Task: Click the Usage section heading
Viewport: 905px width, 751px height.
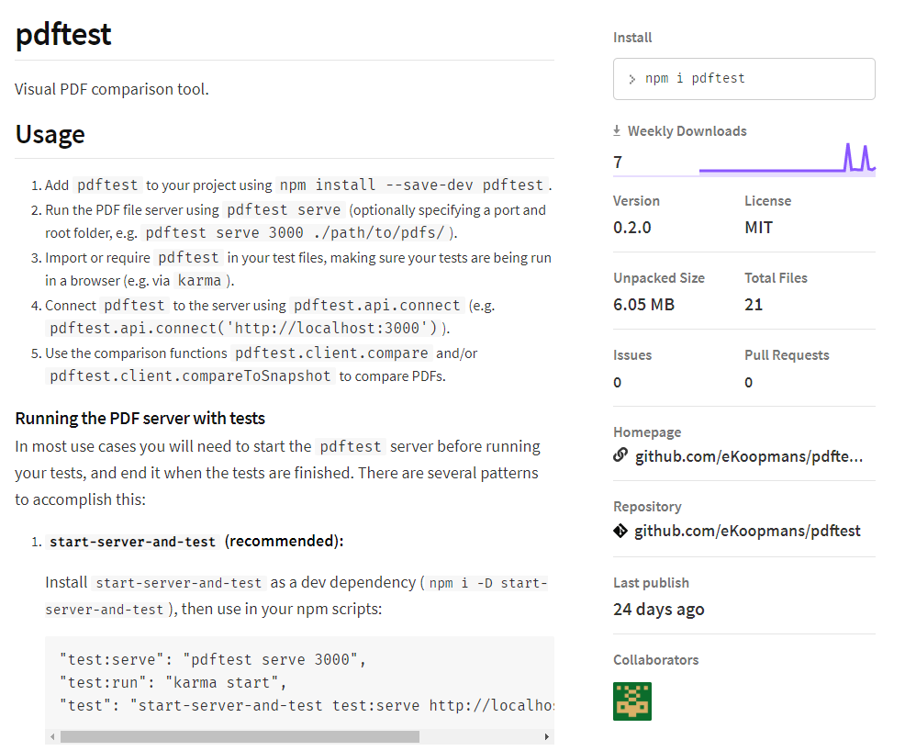Action: point(50,134)
